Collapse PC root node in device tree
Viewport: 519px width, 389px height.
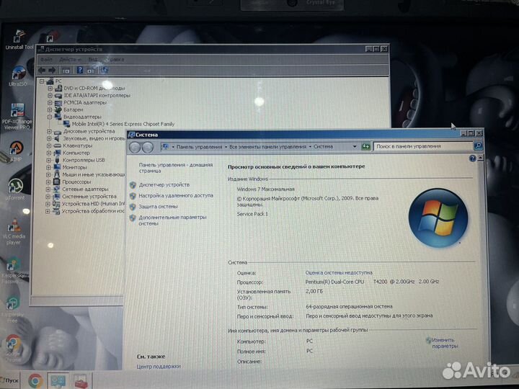[42, 81]
